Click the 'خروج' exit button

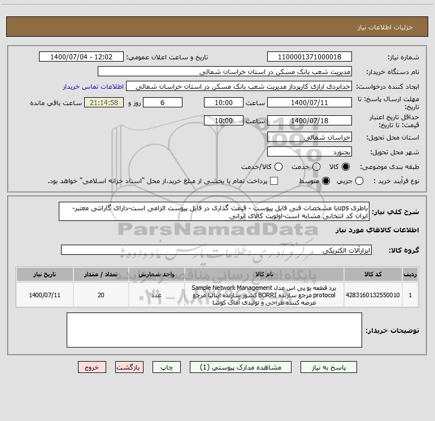(x=92, y=367)
